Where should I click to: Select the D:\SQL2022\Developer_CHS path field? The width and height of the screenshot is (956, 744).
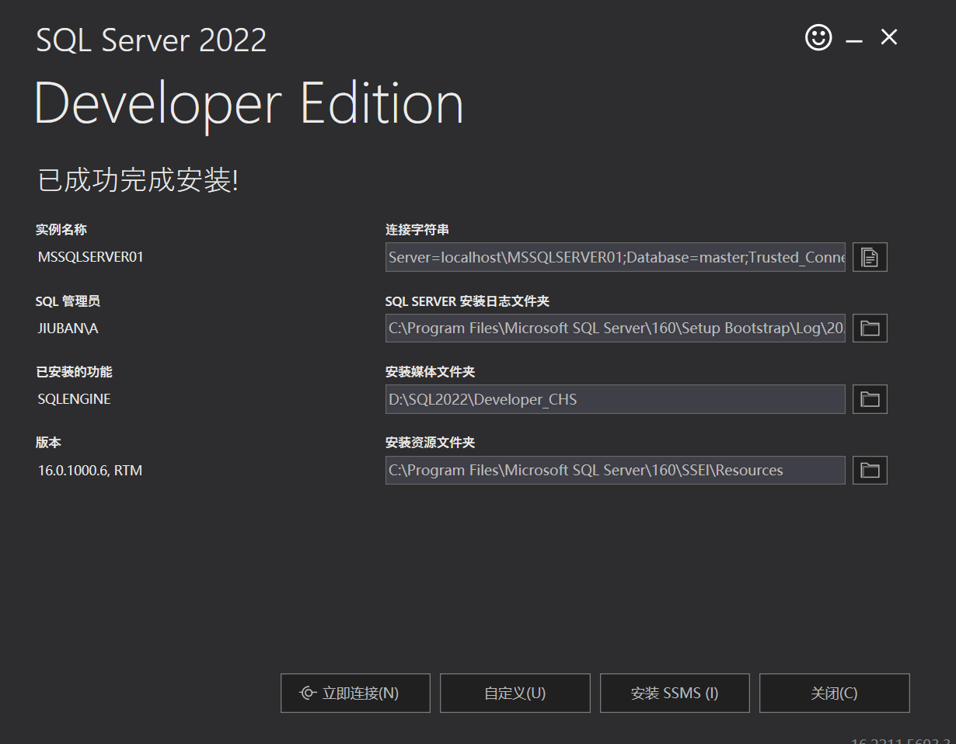[x=616, y=399]
